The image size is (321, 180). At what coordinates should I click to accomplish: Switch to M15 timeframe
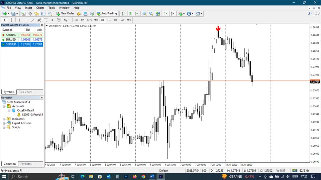[x=89, y=20]
